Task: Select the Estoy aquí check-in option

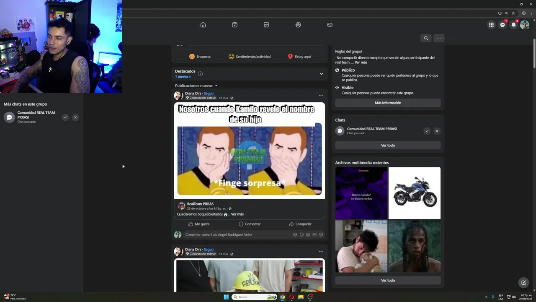Action: click(299, 57)
